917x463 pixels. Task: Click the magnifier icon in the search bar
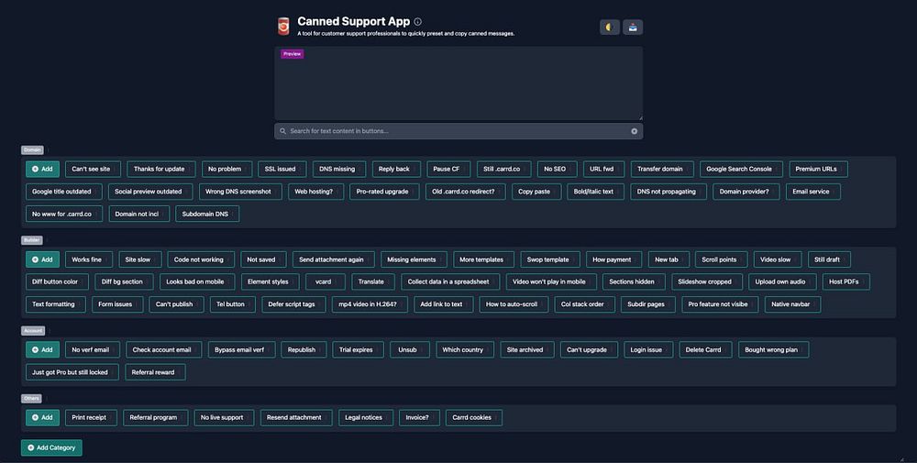(x=283, y=131)
